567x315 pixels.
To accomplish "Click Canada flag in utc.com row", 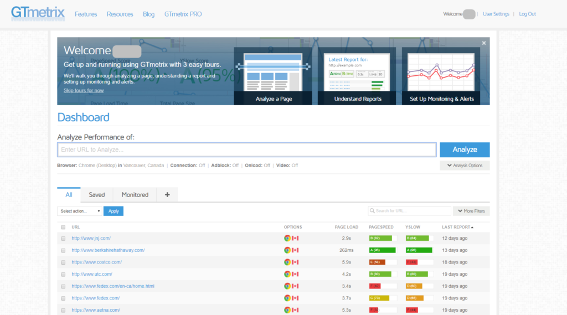I will click(296, 274).
